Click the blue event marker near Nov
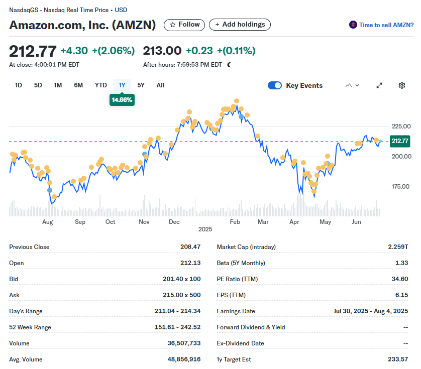Screen dimensions: 421x369 (145, 154)
